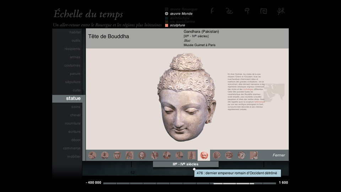
Task: Open the 'décor' category
Action: [x=76, y=140]
